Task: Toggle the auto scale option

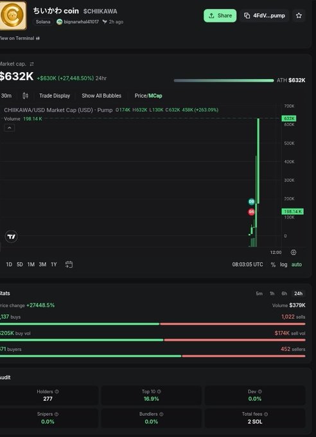Action: tap(297, 265)
